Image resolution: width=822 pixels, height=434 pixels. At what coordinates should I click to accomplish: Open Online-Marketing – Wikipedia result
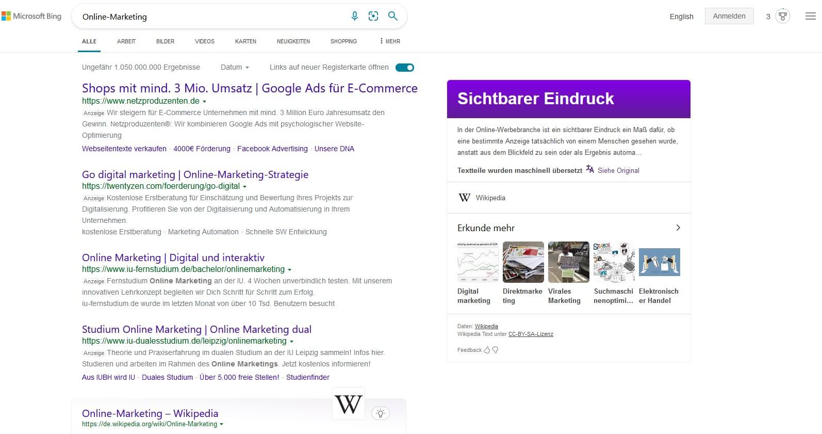click(150, 413)
